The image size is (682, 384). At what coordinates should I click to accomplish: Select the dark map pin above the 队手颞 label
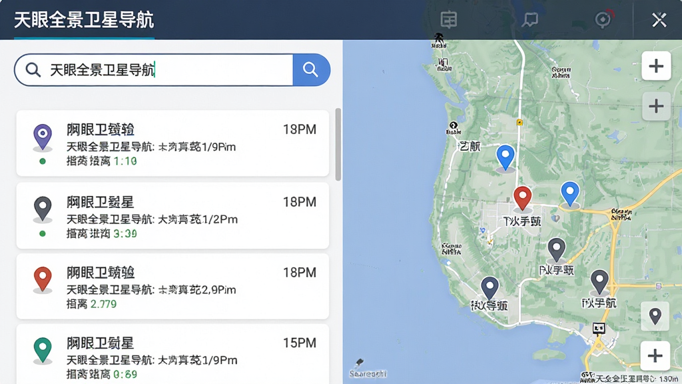tap(556, 251)
